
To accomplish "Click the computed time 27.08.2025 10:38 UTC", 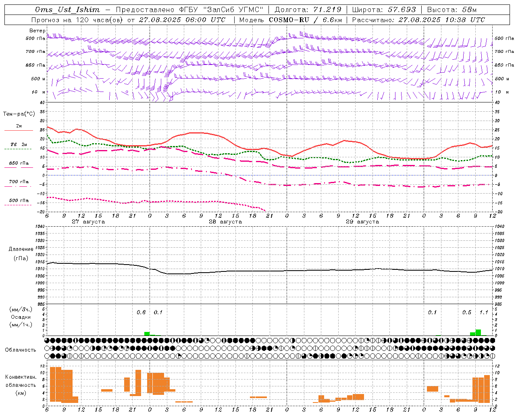I will (441, 20).
